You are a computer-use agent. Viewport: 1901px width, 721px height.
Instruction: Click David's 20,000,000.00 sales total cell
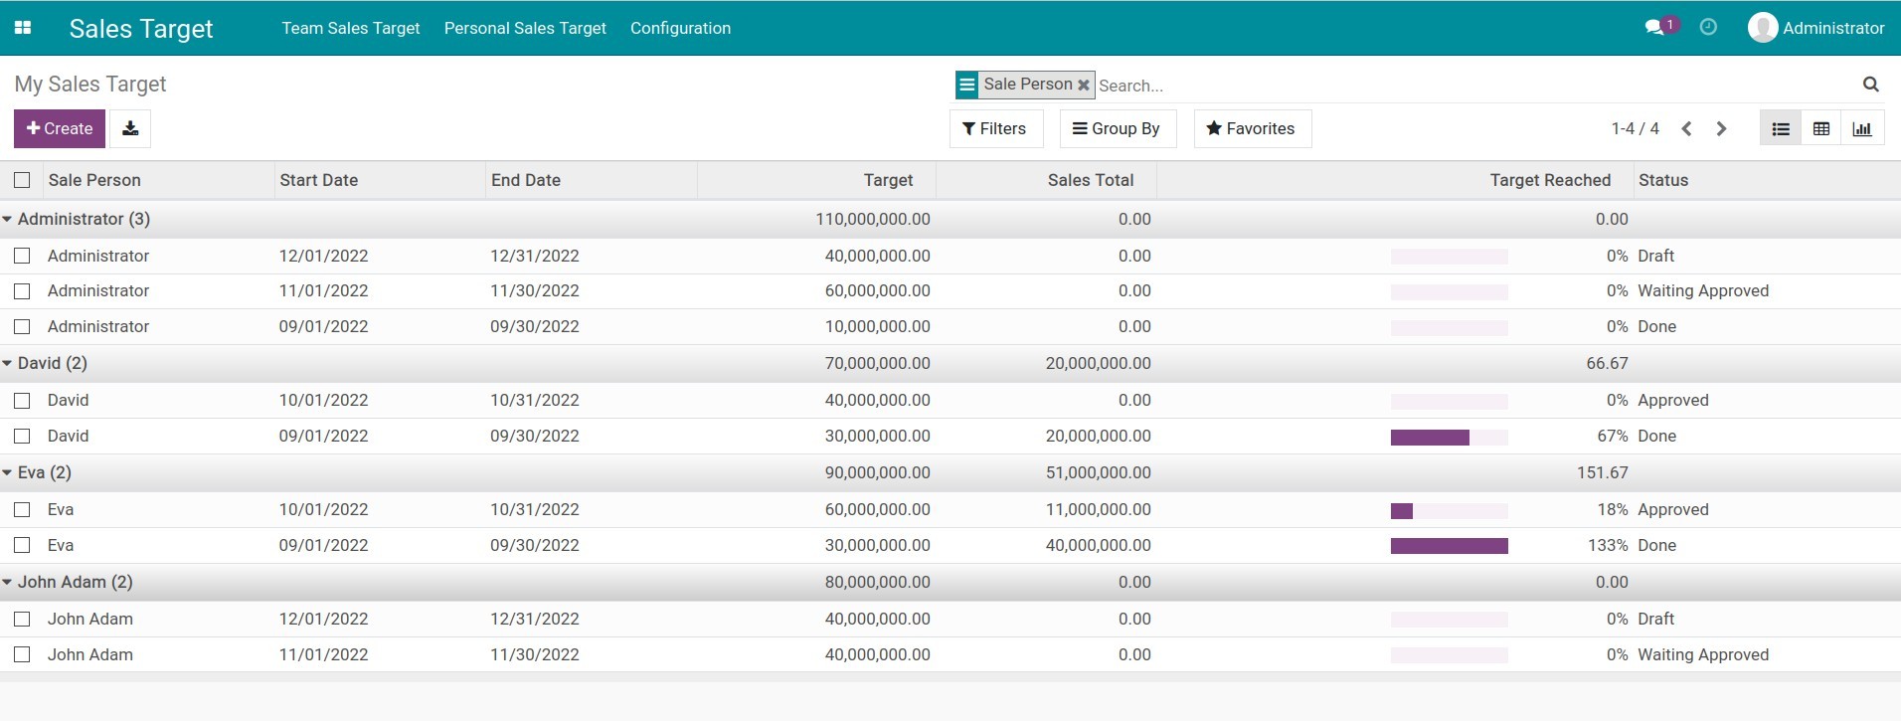coord(1098,436)
